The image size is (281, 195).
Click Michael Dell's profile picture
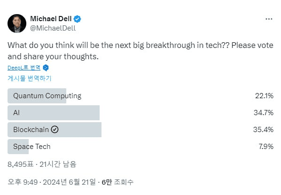click(17, 23)
